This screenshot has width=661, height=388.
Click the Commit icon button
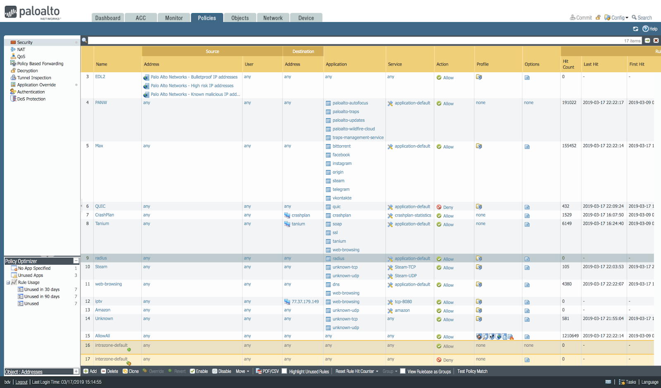pos(580,18)
